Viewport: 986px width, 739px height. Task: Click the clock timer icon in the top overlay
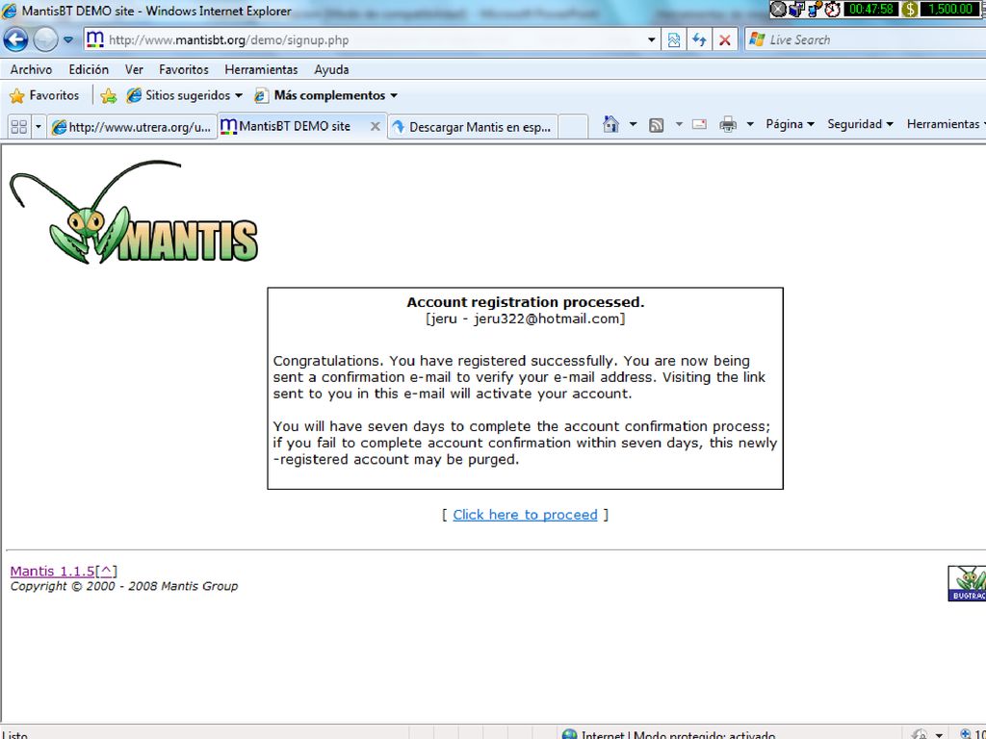point(833,9)
